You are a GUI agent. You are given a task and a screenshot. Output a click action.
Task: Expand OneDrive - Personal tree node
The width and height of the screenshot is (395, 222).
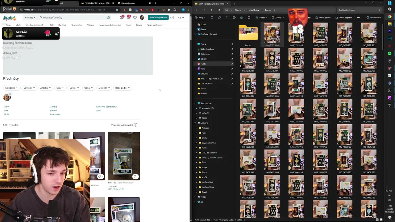tap(195, 34)
